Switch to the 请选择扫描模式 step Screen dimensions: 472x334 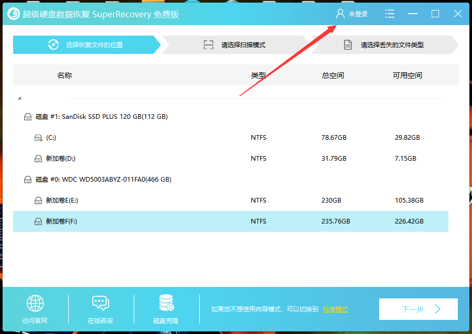pyautogui.click(x=235, y=44)
